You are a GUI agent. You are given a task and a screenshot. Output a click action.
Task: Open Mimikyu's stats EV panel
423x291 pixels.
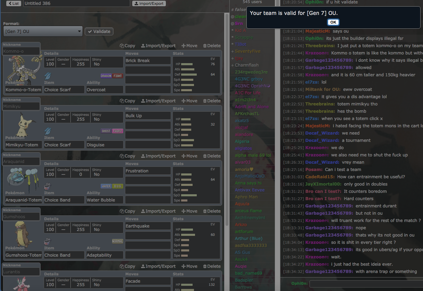pyautogui.click(x=196, y=130)
